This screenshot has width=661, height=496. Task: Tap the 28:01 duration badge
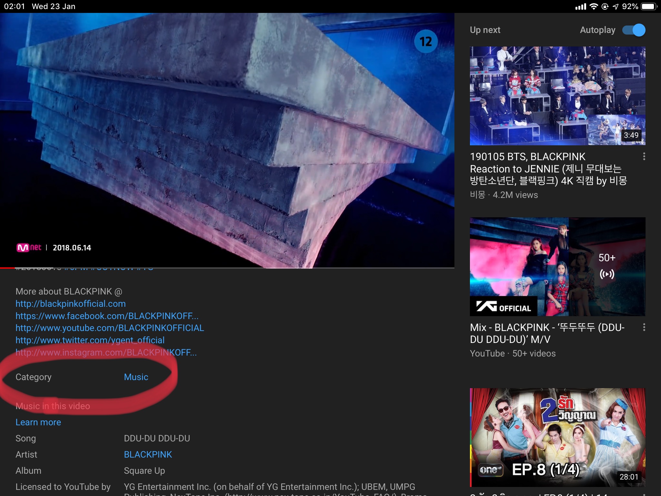tap(629, 477)
